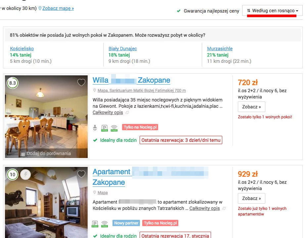Image resolution: width=305 pixels, height=238 pixels.
Task: Click '14% taniej' under Kościelisko
Action: click(x=21, y=55)
